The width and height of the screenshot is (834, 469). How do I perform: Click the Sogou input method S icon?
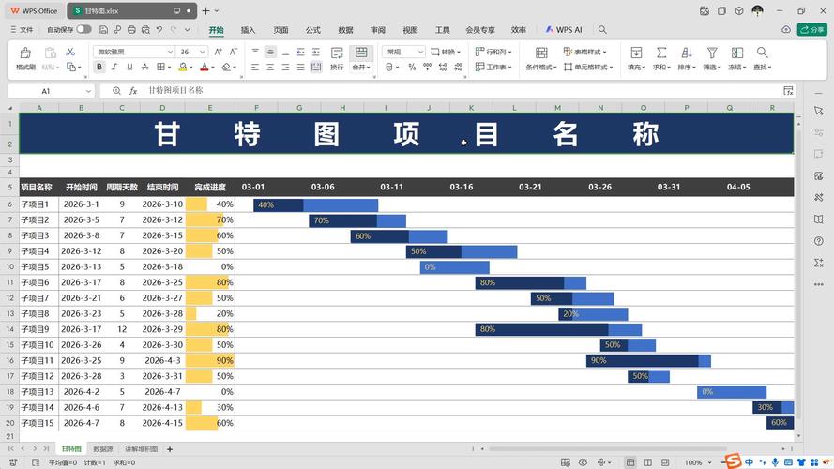point(734,461)
